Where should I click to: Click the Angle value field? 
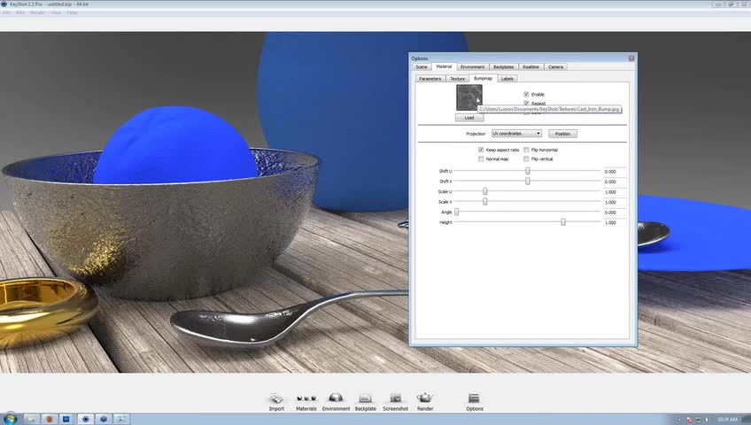(615, 212)
